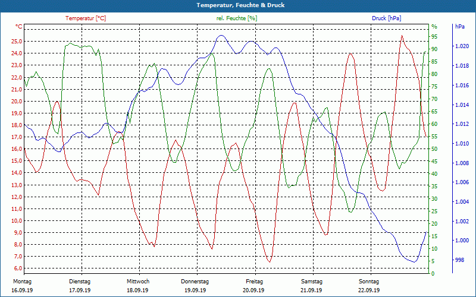Click the Samstag day label
The image size is (476, 297).
click(x=312, y=282)
